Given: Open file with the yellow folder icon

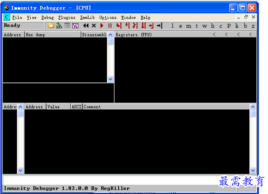Looking at the screenshot, I should click(x=51, y=26).
